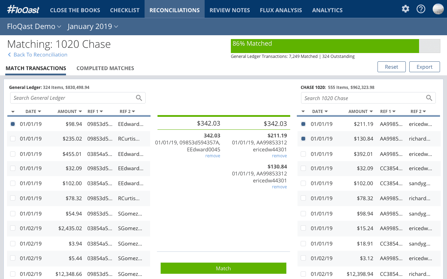Open the FloQast settings gear
The image size is (447, 279).
405,9
